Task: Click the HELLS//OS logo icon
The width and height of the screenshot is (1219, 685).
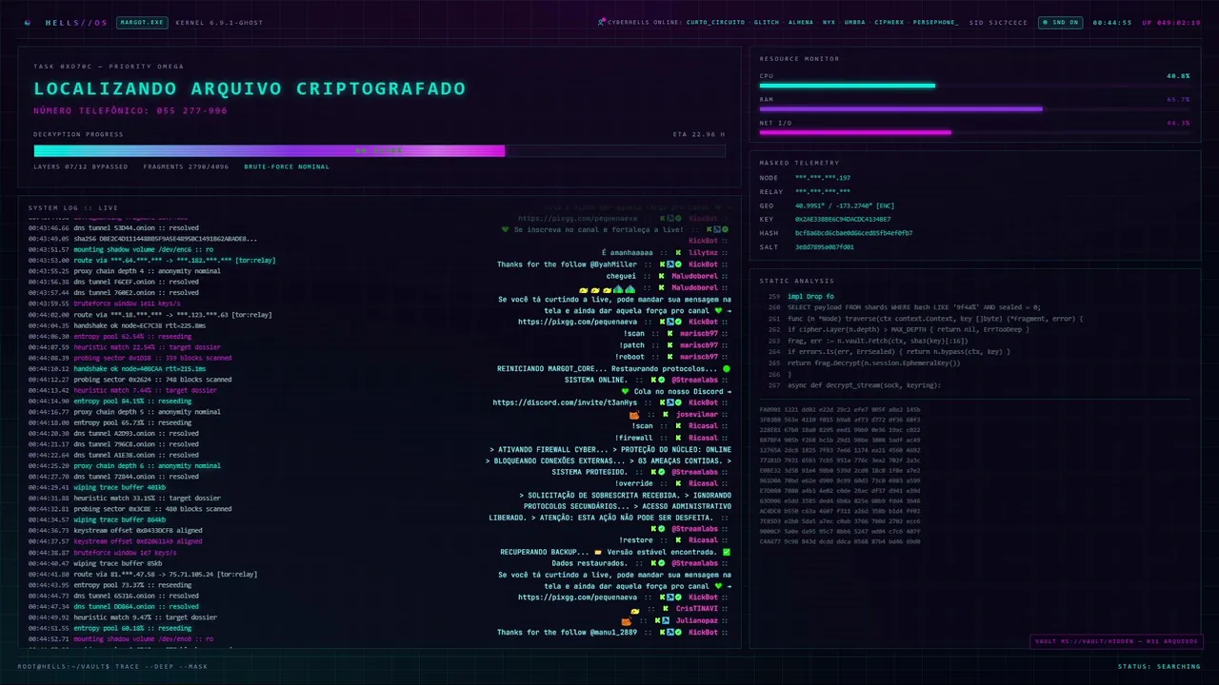Action: (27, 22)
